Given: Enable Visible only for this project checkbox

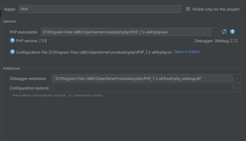Looking at the screenshot, I should (x=188, y=9).
